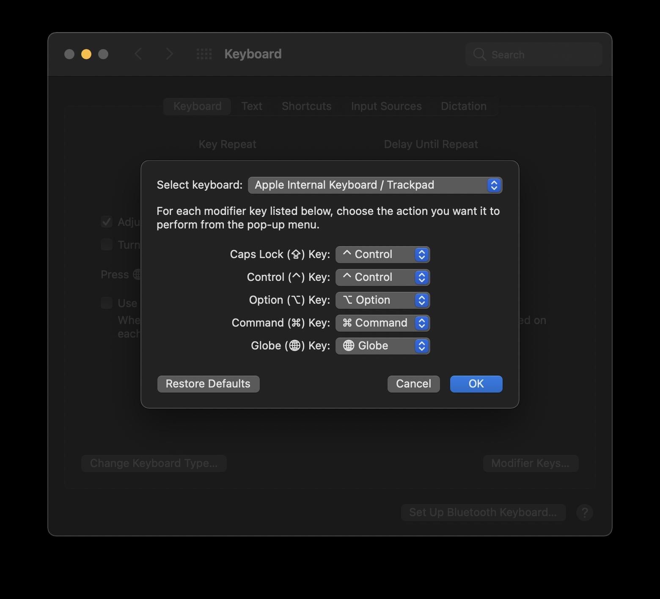The image size is (660, 599).
Task: Click the Show All grid icon
Action: (x=204, y=54)
